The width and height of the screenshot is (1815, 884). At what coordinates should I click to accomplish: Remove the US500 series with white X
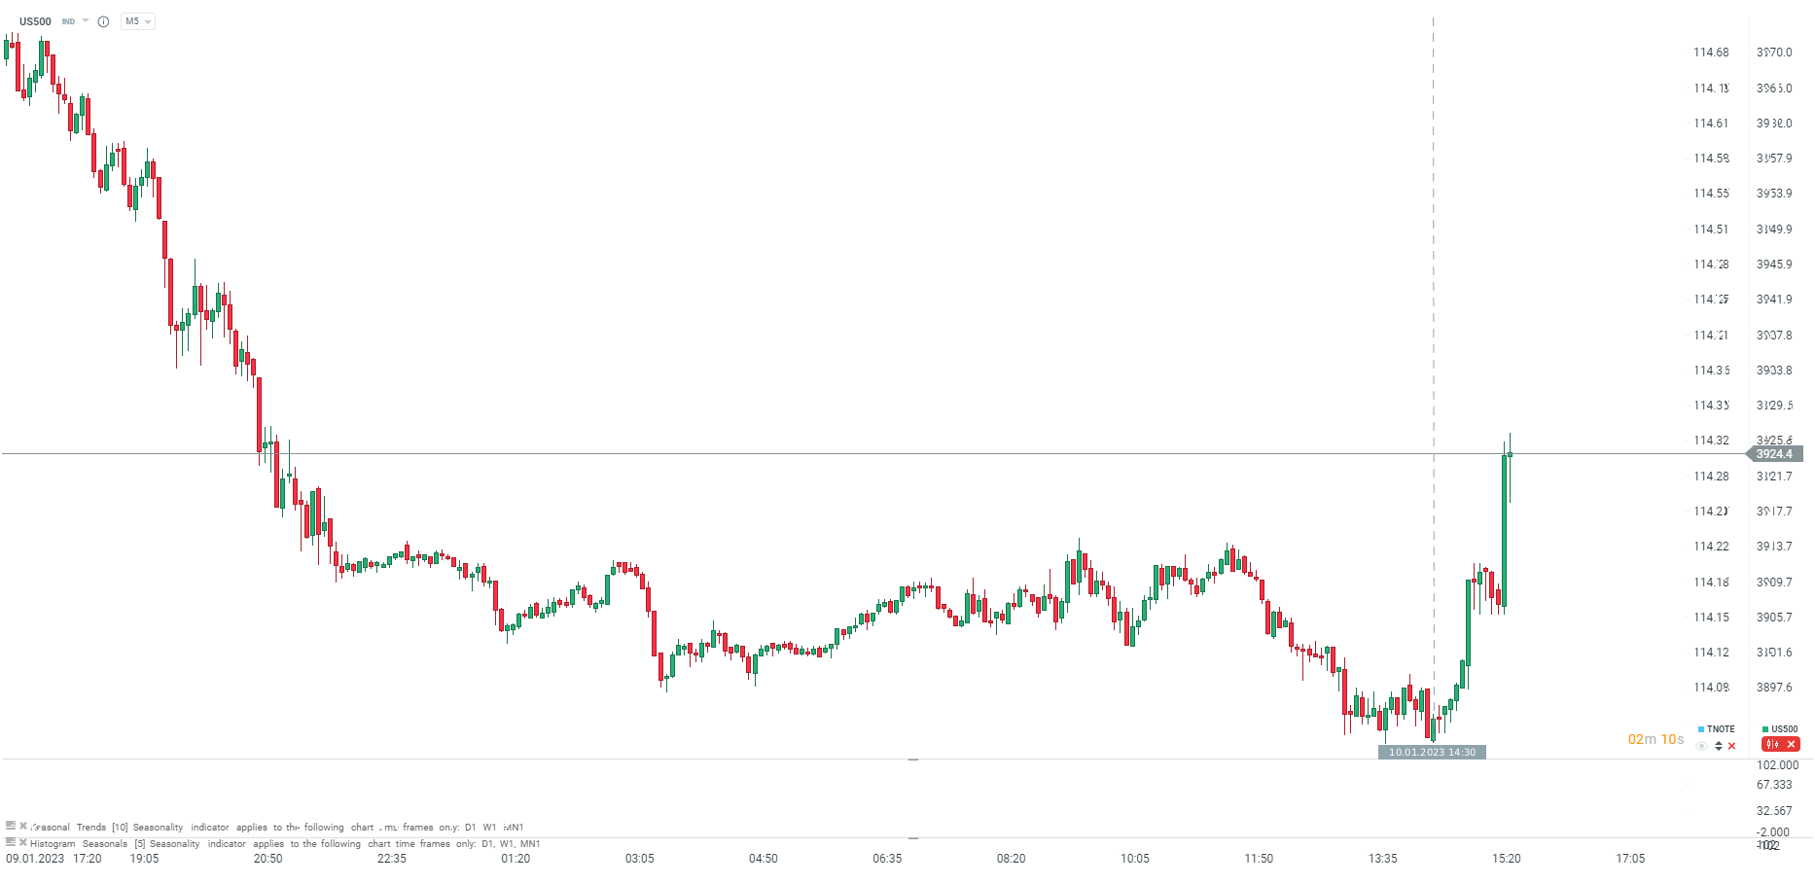point(1791,745)
